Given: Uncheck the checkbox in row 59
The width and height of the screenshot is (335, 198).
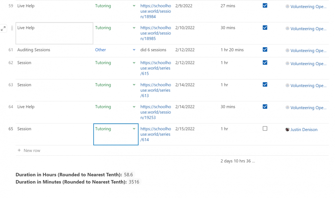Looking at the screenshot, I should 265,6.
